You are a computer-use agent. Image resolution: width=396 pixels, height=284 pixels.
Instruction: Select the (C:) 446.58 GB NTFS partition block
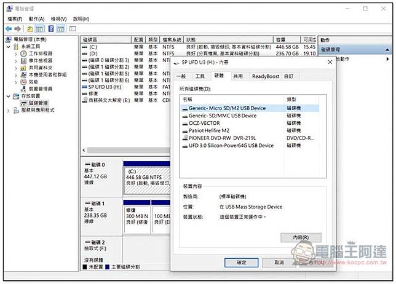pyautogui.click(x=147, y=180)
